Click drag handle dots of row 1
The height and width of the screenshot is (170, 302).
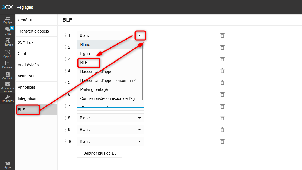[x=65, y=35]
